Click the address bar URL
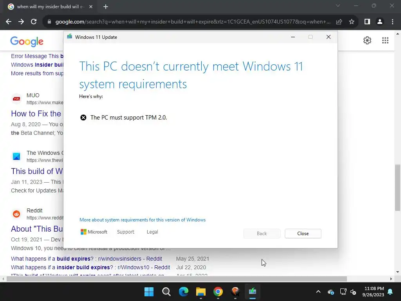This screenshot has height=301, width=401. pos(193,22)
